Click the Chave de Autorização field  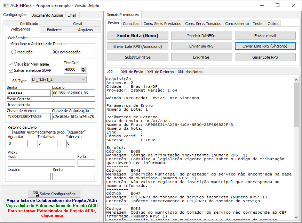(73, 117)
